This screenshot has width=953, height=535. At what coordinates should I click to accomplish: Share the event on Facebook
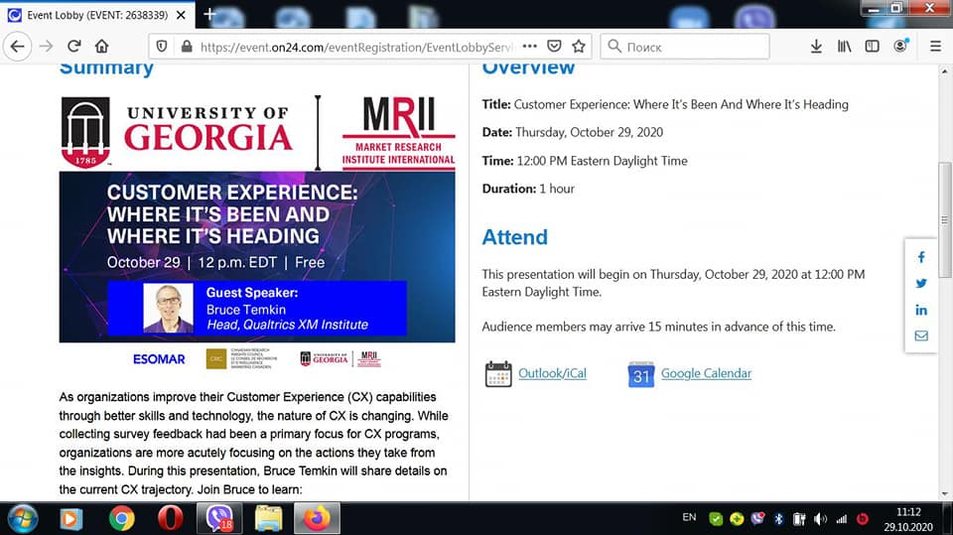pyautogui.click(x=921, y=257)
